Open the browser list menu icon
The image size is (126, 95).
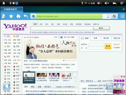122,16
